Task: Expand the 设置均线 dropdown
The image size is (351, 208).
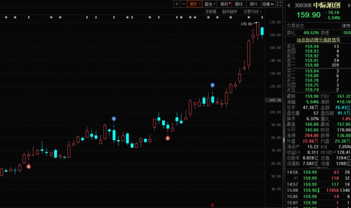Action: coord(252,11)
